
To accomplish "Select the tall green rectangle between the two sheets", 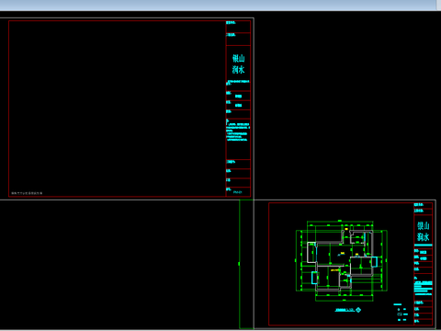I will tap(246, 264).
